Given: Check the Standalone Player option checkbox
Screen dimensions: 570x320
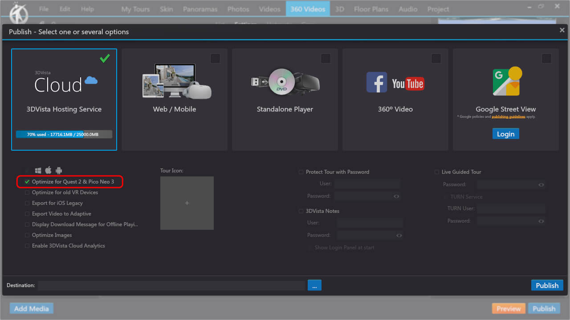Looking at the screenshot, I should (x=326, y=58).
